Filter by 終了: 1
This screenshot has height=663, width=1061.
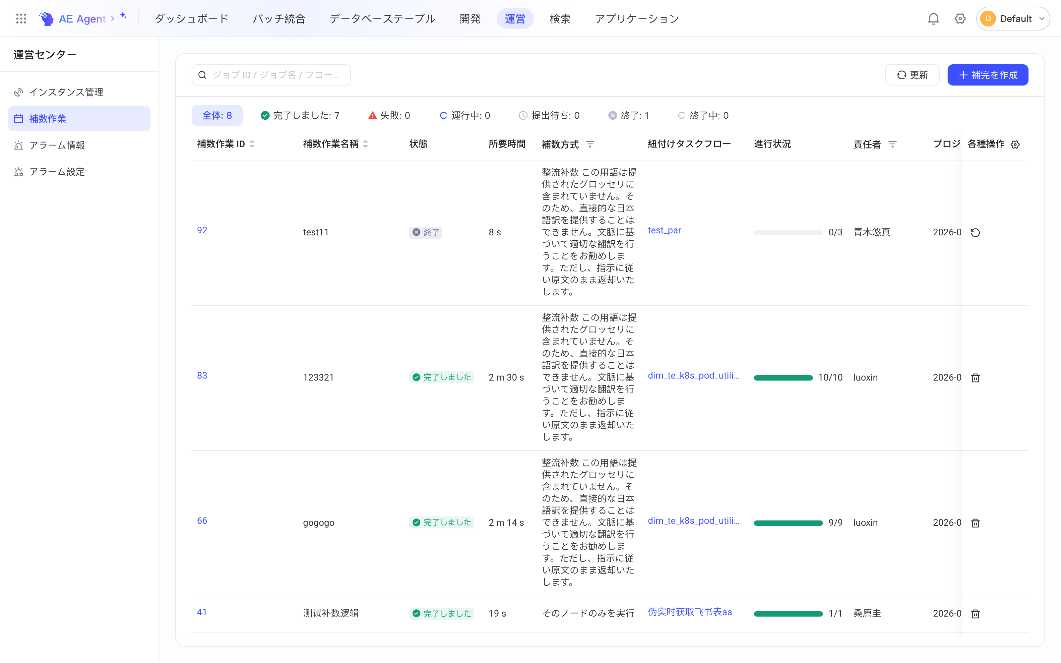coord(629,115)
